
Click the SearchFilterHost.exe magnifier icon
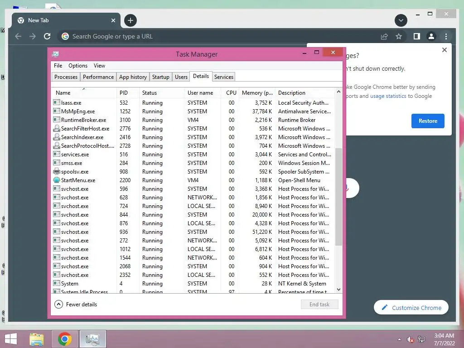click(x=57, y=128)
